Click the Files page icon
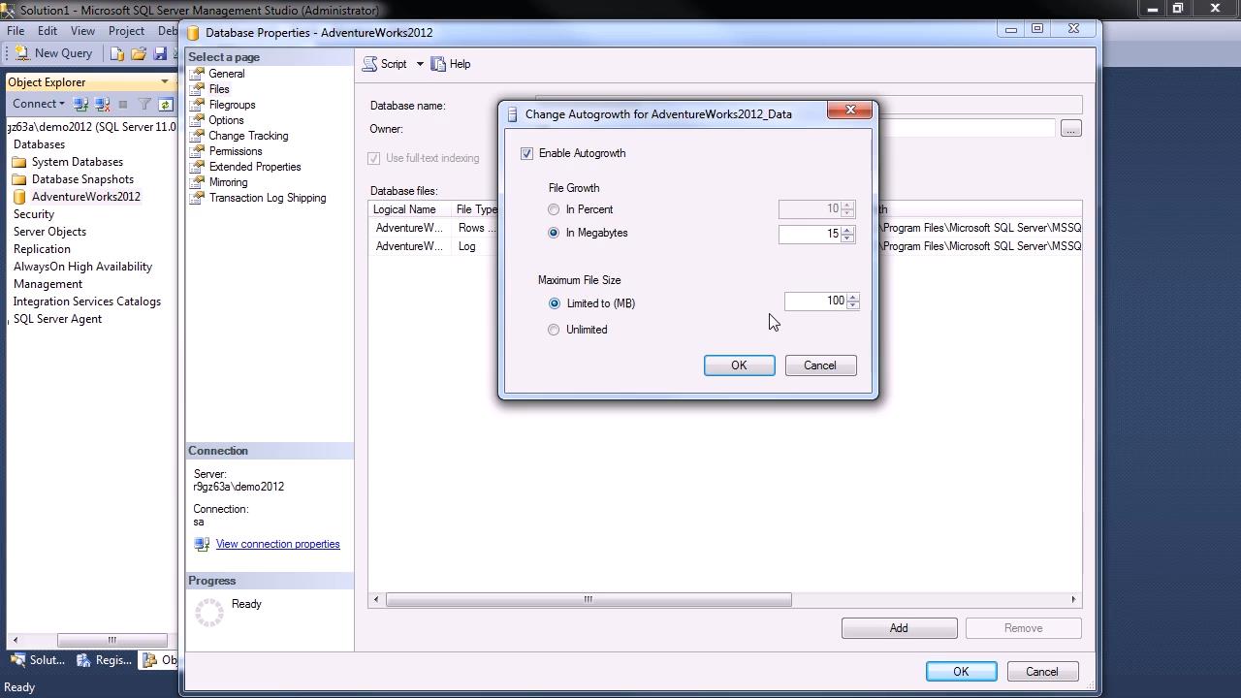The height and width of the screenshot is (698, 1241). click(x=197, y=89)
